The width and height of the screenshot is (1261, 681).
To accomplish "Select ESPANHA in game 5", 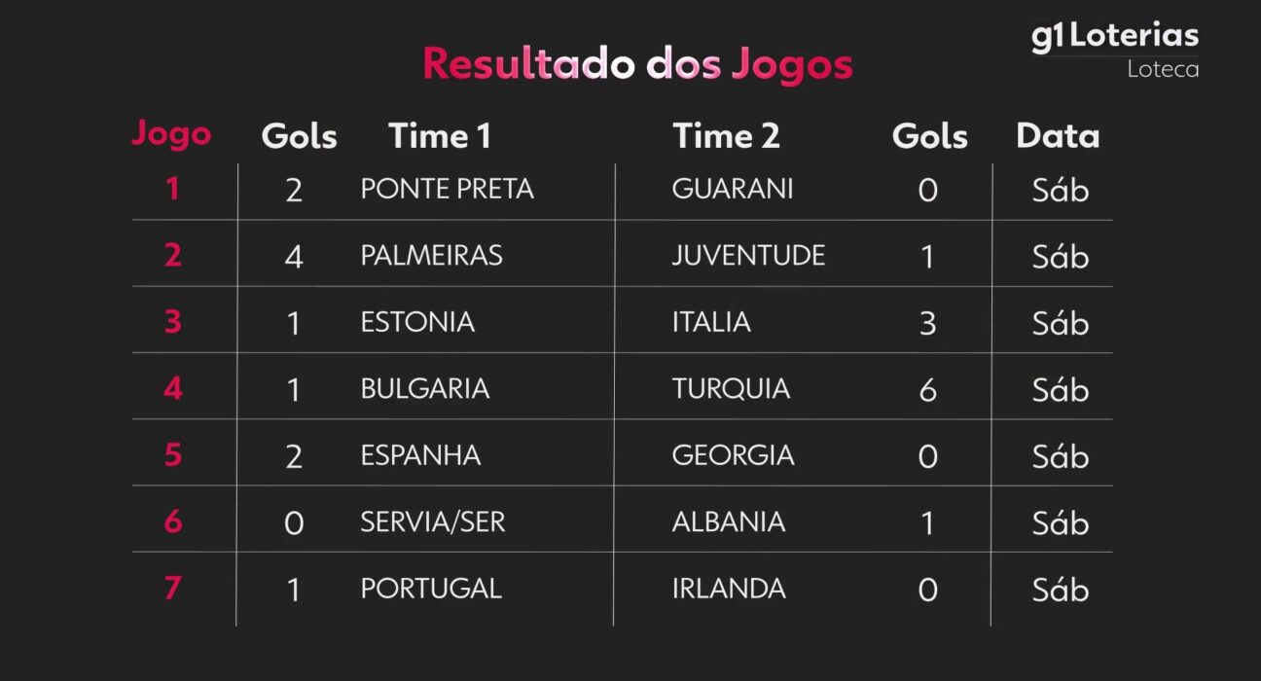I will point(420,455).
